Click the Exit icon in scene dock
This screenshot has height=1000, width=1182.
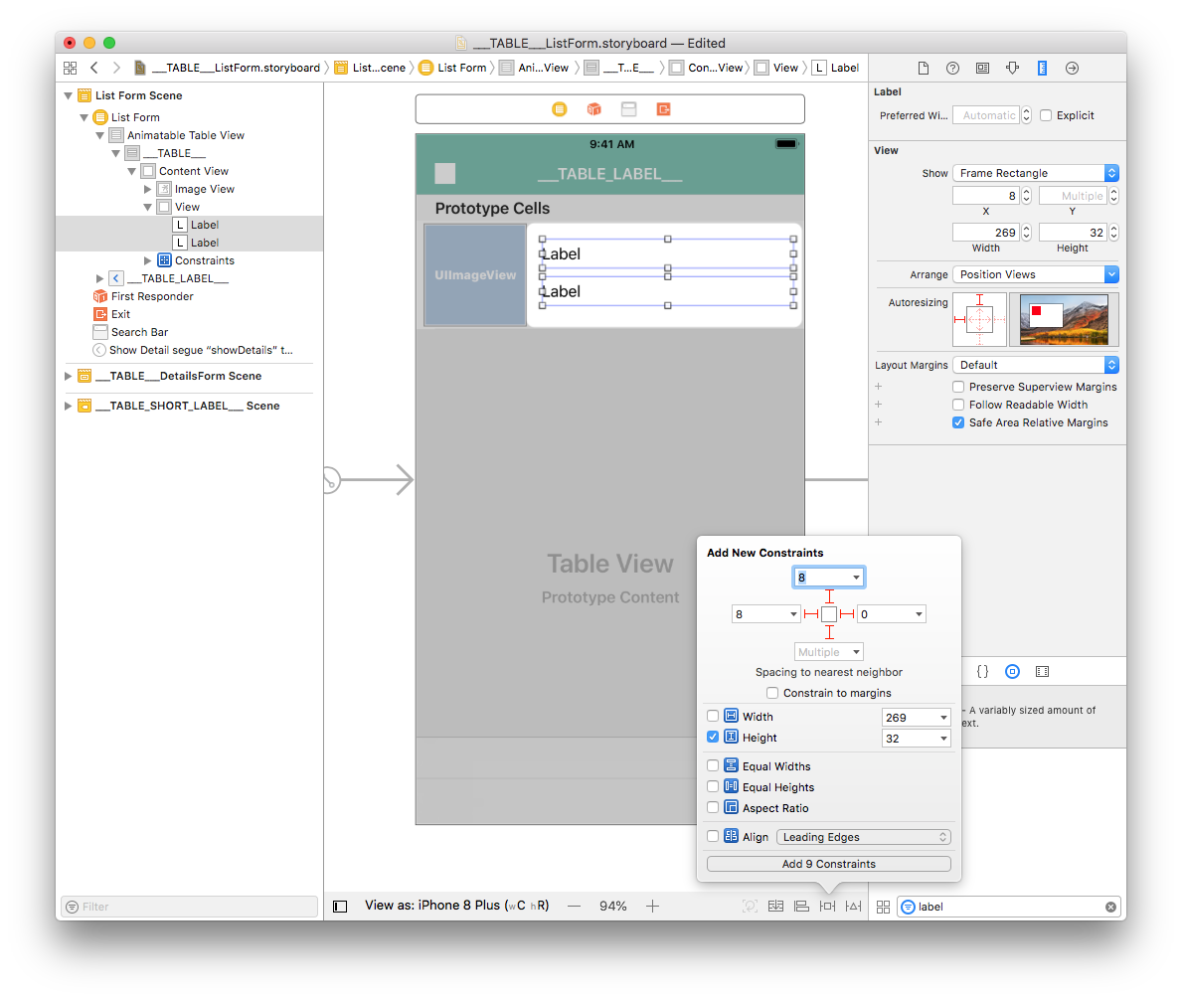pyautogui.click(x=663, y=109)
